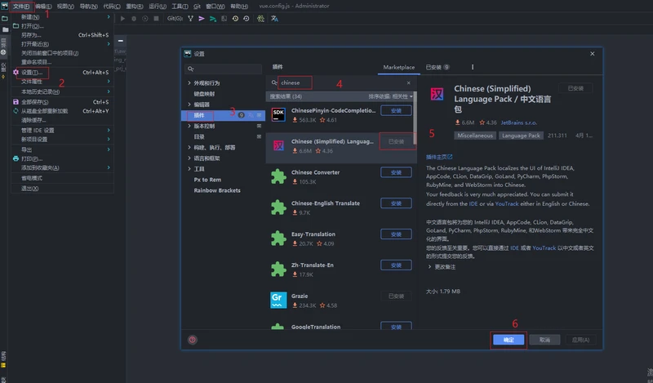Screen dimensions: 653x383
Task: Click the plugin search field with chinese
Action: [342, 83]
